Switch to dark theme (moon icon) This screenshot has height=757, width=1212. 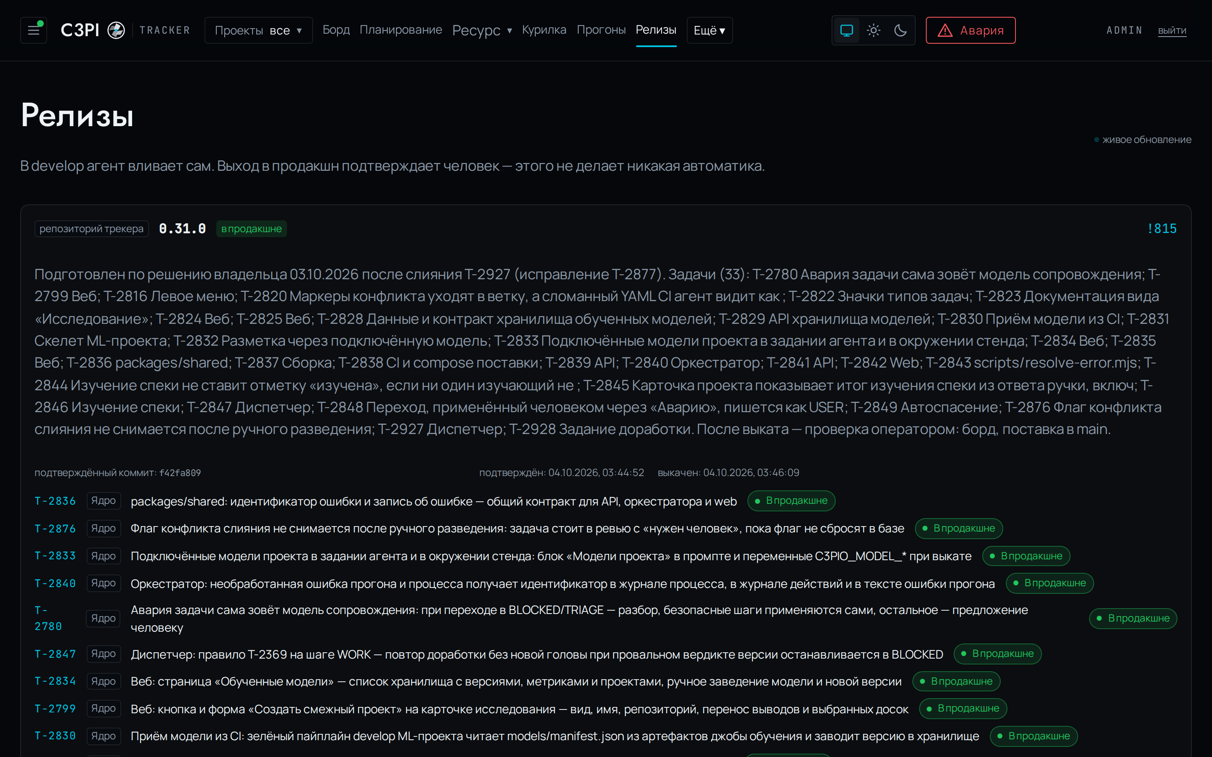pos(901,30)
